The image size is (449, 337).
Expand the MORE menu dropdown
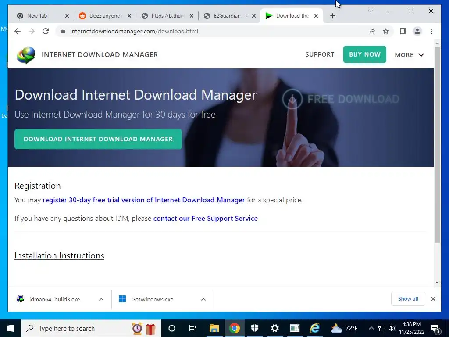409,55
